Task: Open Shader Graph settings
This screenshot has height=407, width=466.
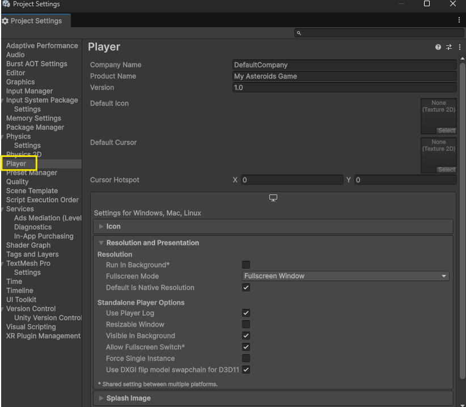Action: (x=28, y=245)
